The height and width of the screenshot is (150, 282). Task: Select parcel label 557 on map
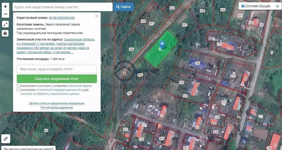coord(152,24)
